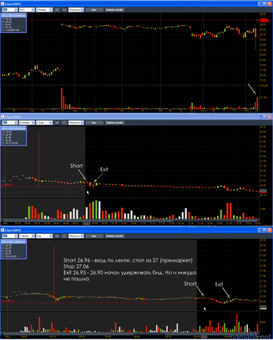Maximize the middle chart window
The height and width of the screenshot is (340, 273).
[265, 117]
